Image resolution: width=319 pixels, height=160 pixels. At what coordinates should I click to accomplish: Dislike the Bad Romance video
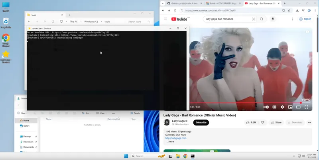coord(263,123)
